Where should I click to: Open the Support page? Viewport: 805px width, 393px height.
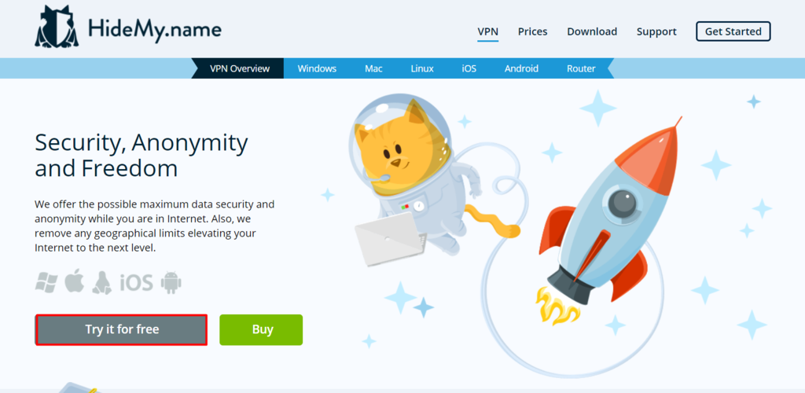(656, 31)
